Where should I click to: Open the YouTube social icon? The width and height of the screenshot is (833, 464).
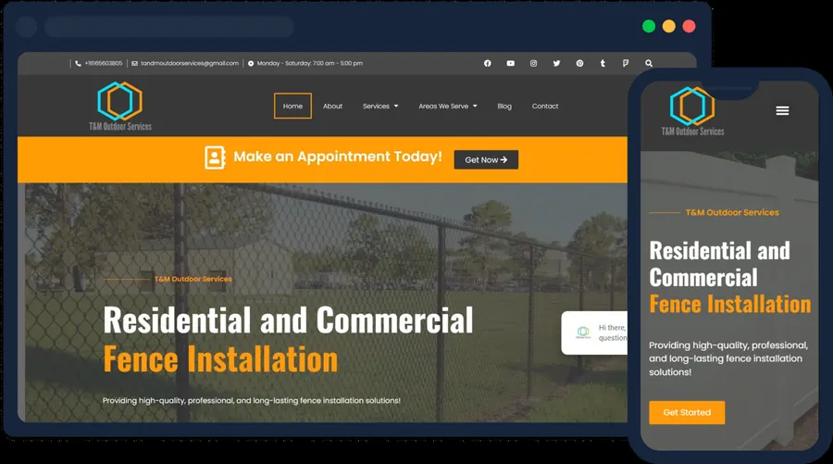click(511, 63)
